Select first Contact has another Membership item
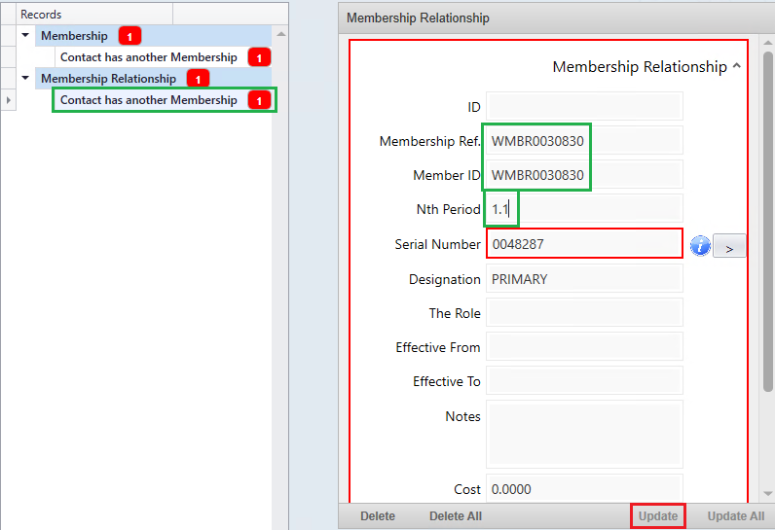Image resolution: width=775 pixels, height=530 pixels. (x=149, y=57)
